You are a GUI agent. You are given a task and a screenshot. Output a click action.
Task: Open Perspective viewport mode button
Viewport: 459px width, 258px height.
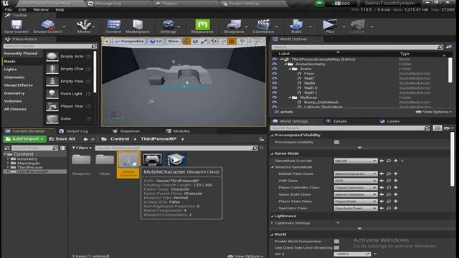[129, 42]
